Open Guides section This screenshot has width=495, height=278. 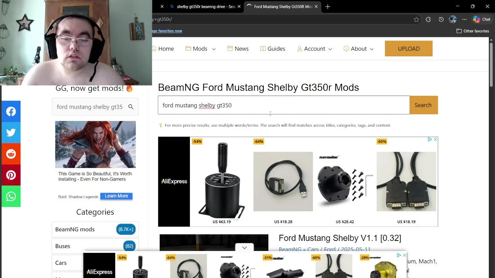[x=273, y=49]
